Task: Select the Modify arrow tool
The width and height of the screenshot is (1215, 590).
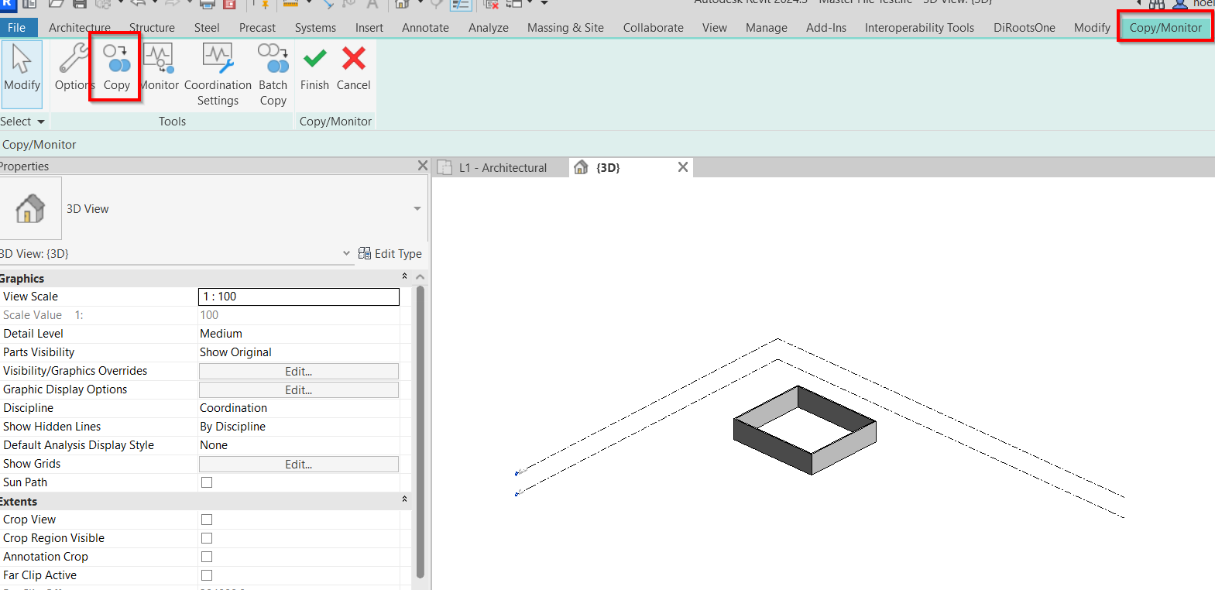Action: 22,68
